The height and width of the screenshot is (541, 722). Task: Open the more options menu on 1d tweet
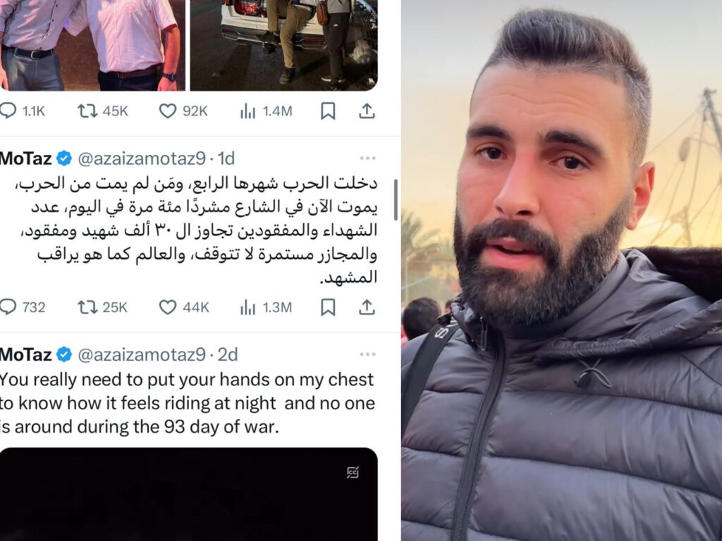[x=367, y=158]
